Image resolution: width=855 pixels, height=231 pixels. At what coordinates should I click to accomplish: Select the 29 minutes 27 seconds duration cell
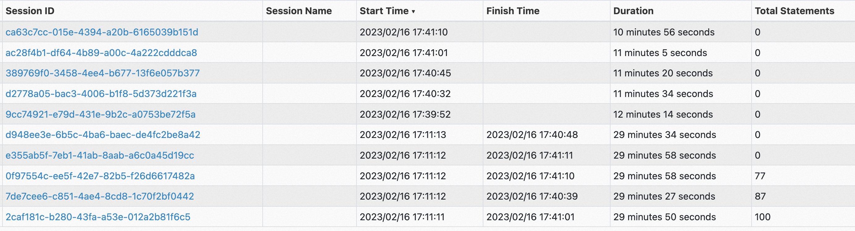[681, 197]
